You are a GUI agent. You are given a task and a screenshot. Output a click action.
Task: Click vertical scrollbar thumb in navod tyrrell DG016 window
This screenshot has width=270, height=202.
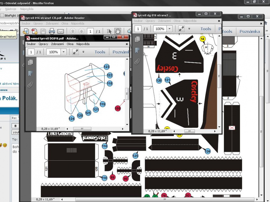(127, 94)
